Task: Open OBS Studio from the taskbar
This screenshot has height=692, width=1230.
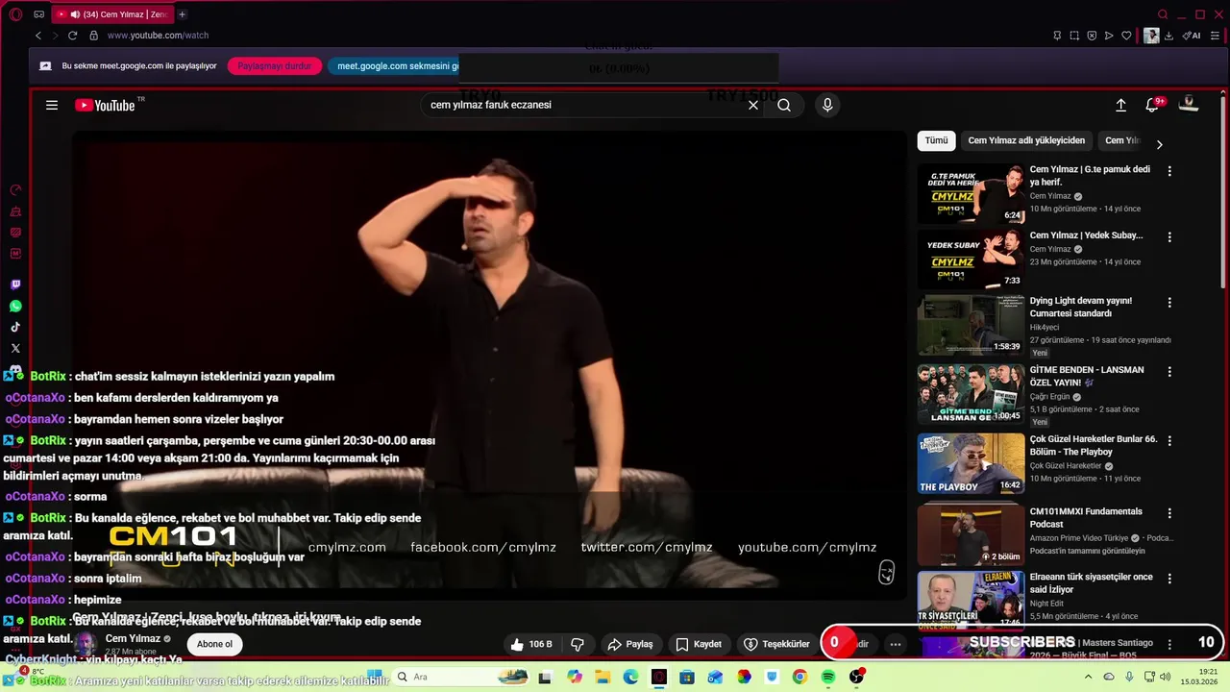Action: point(855,678)
